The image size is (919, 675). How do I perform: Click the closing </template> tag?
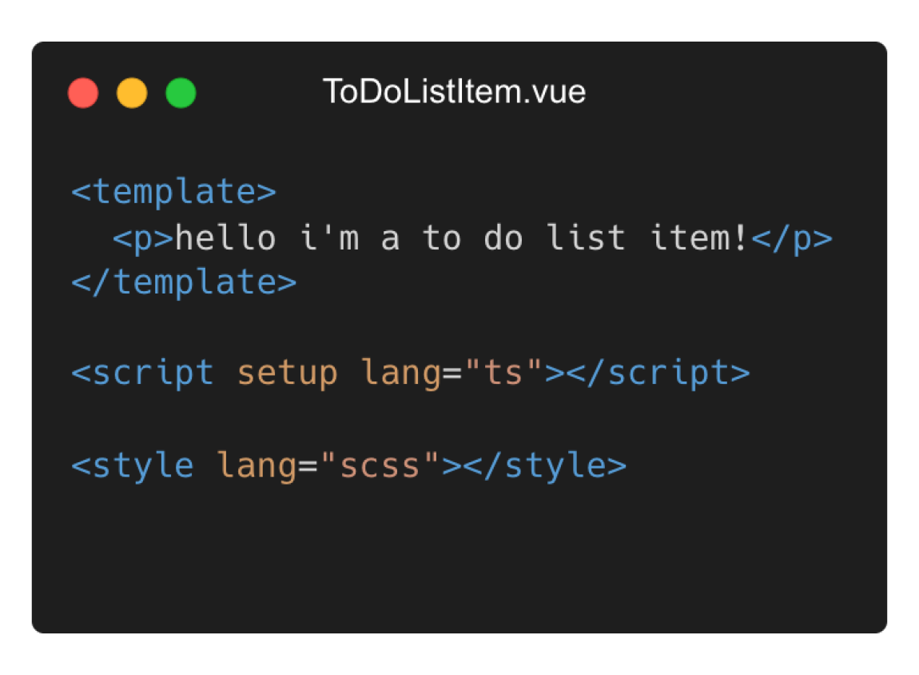pyautogui.click(x=184, y=282)
